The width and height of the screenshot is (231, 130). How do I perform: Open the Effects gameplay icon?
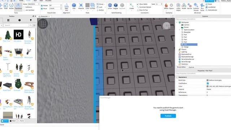click(x=166, y=6)
